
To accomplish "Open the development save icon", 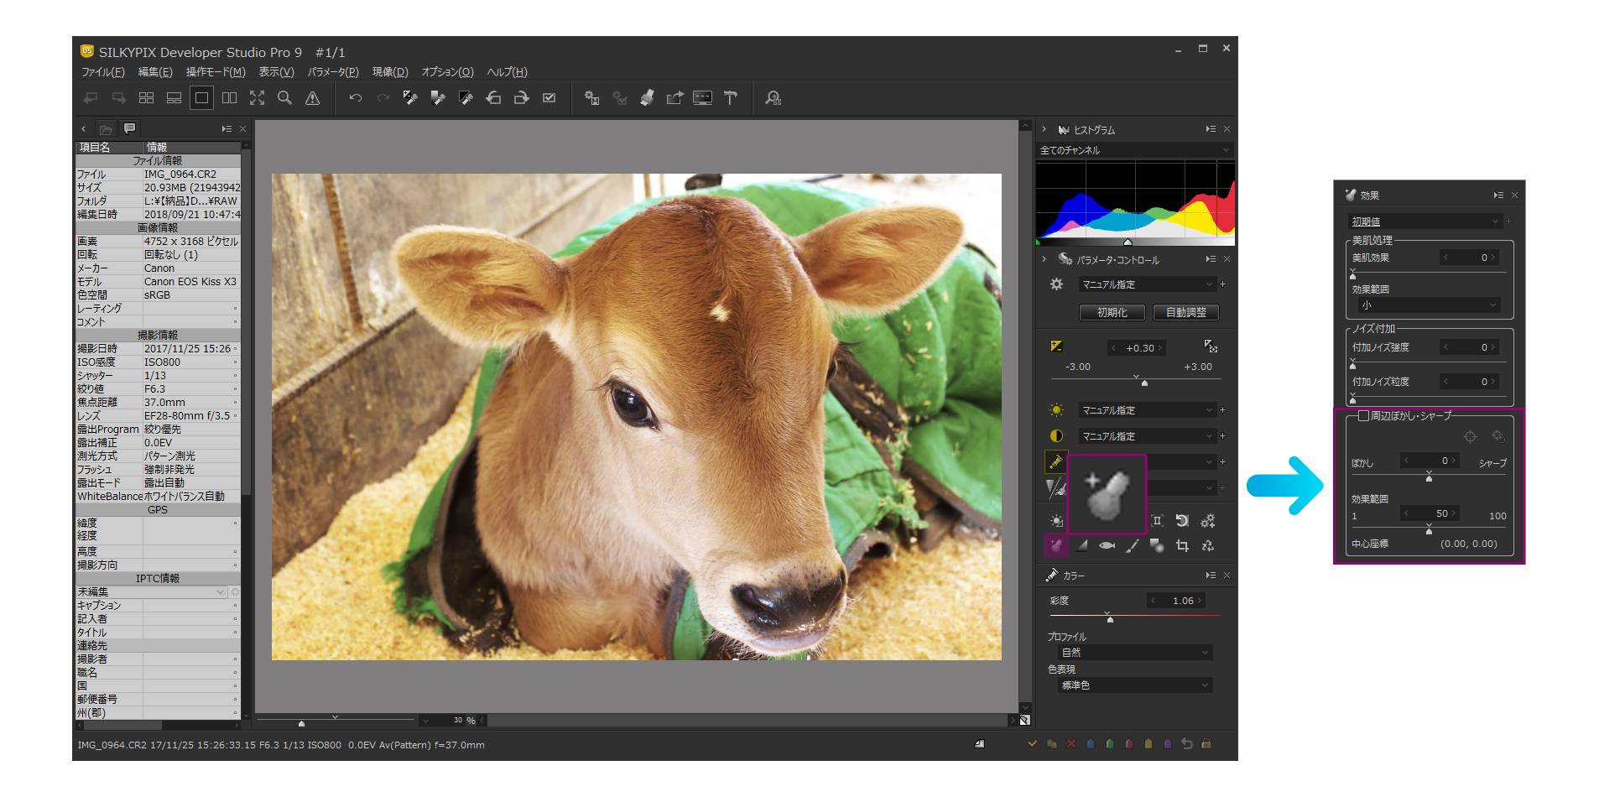I will 592,98.
